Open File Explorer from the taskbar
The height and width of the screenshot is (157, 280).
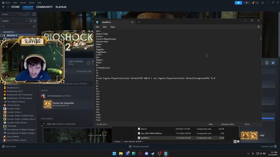pyautogui.click(x=121, y=154)
